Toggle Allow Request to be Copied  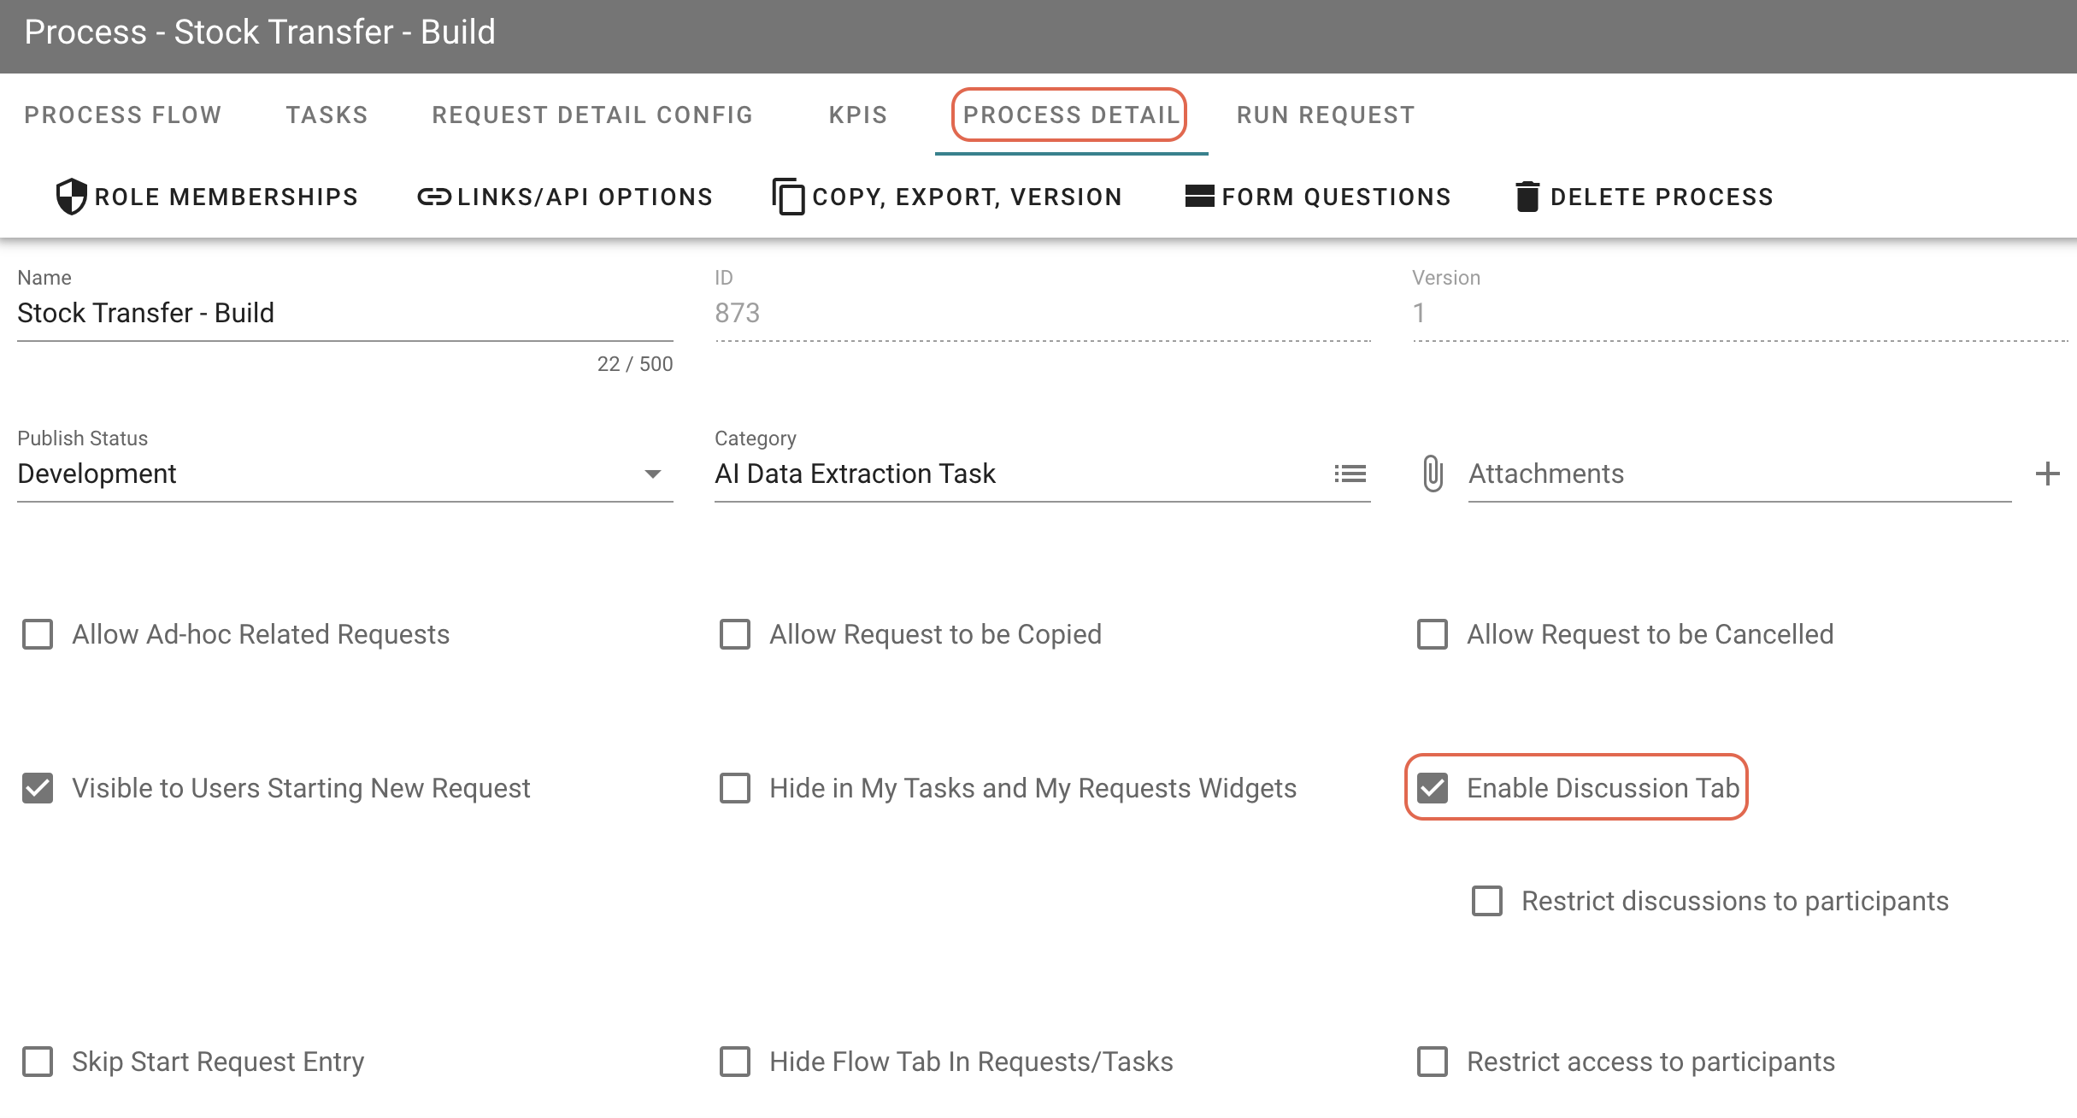(x=735, y=634)
